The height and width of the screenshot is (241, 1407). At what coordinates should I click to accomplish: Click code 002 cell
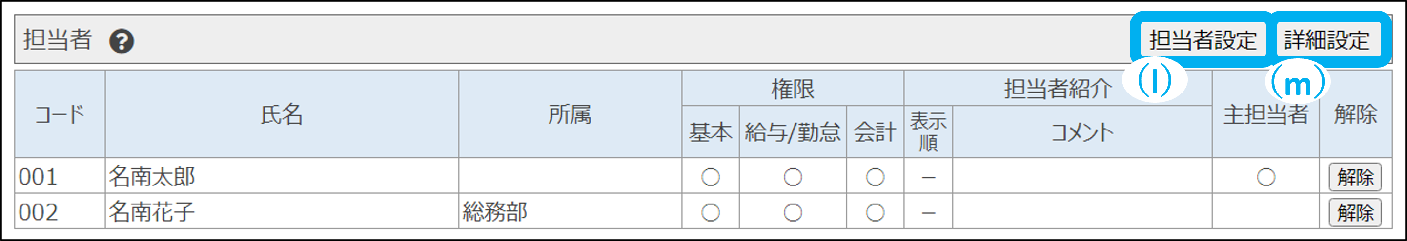pos(38,212)
